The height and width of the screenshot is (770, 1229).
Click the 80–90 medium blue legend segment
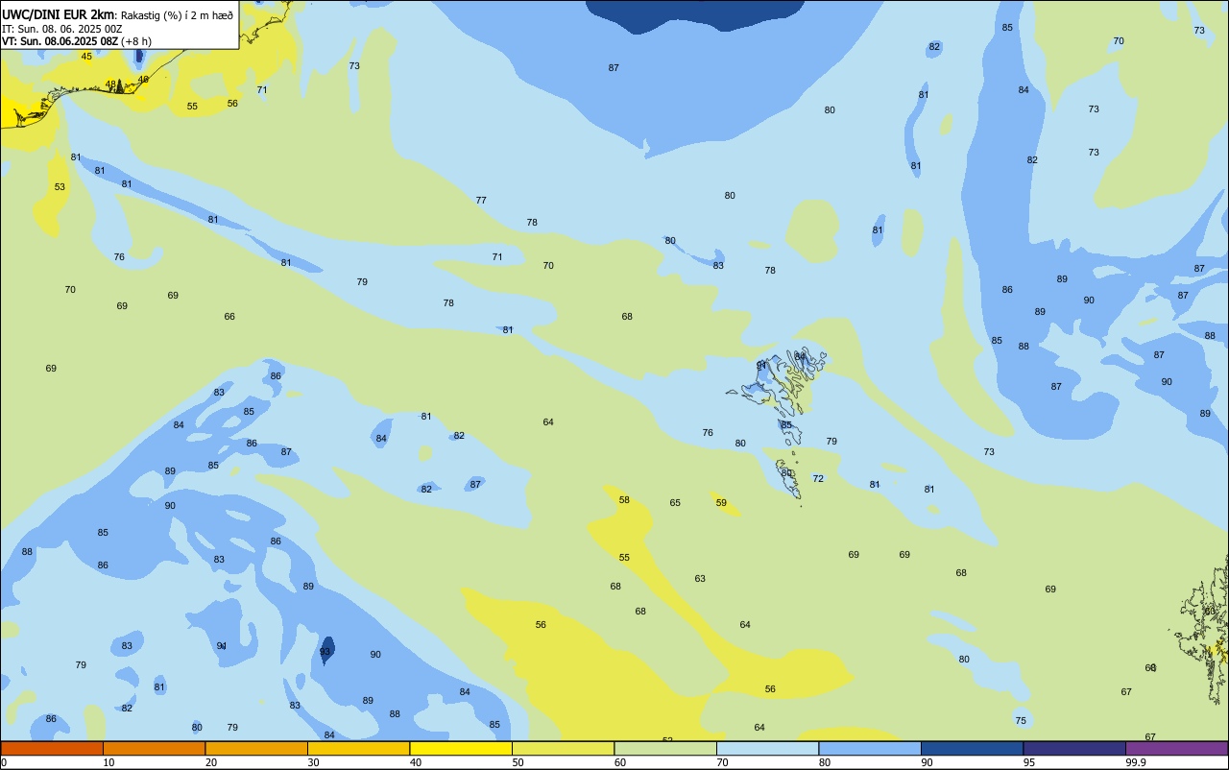coord(870,748)
